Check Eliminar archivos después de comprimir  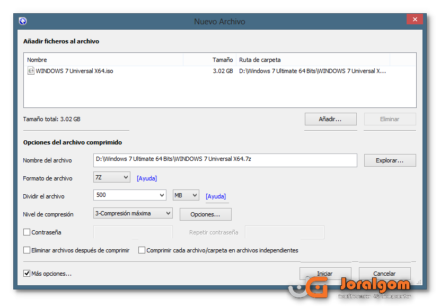click(x=27, y=250)
